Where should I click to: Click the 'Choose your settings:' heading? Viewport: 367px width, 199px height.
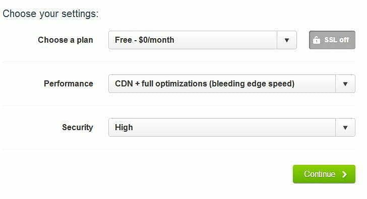coord(50,14)
